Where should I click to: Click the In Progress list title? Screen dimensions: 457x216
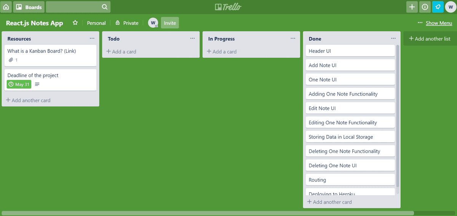point(221,39)
